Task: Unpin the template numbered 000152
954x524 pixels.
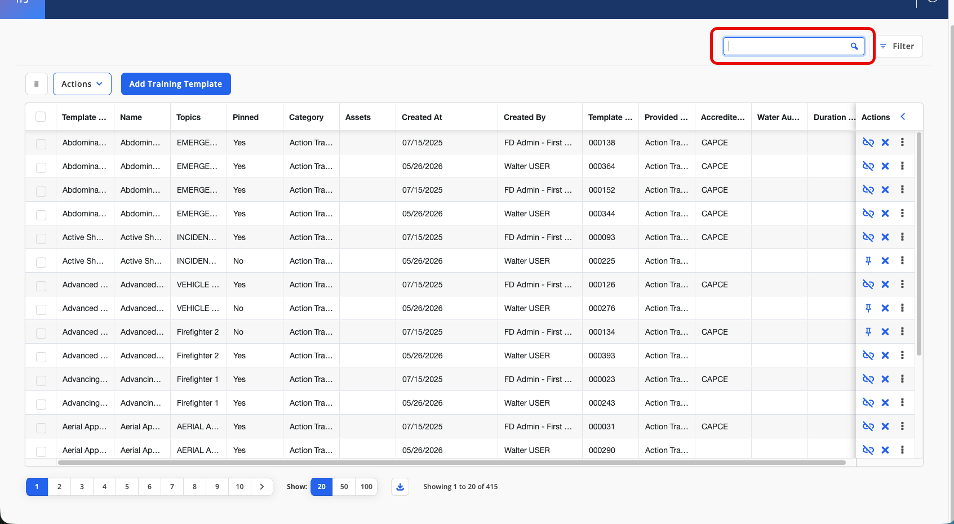Action: [868, 190]
